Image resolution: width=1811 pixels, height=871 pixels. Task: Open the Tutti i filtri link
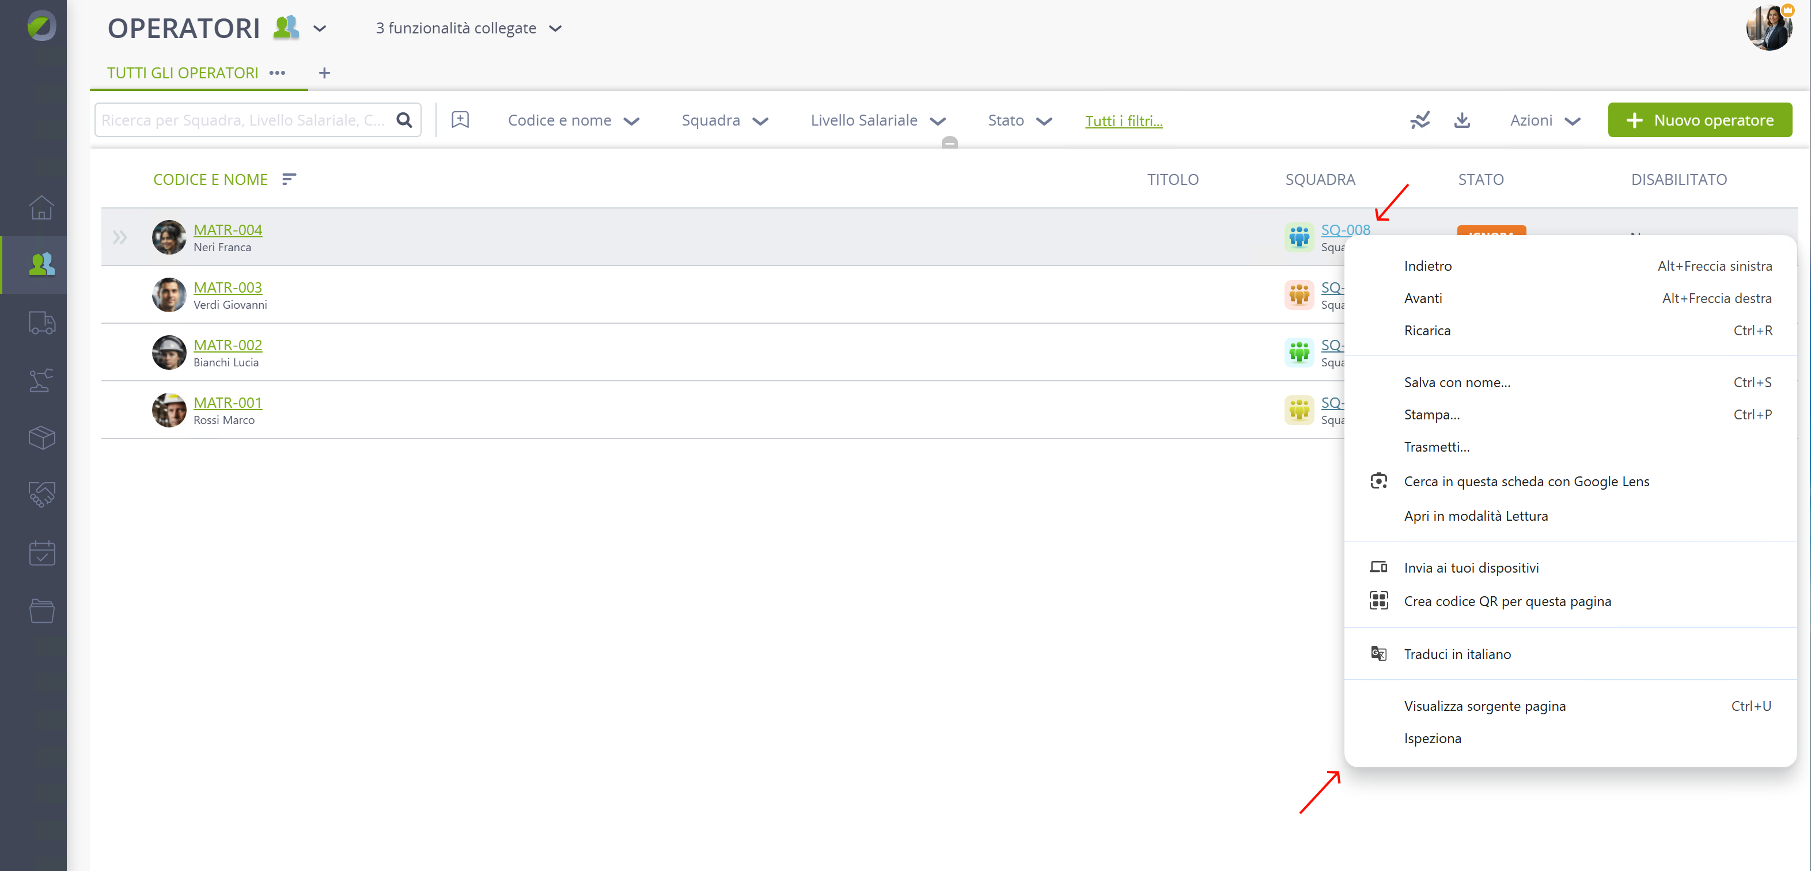pyautogui.click(x=1123, y=121)
